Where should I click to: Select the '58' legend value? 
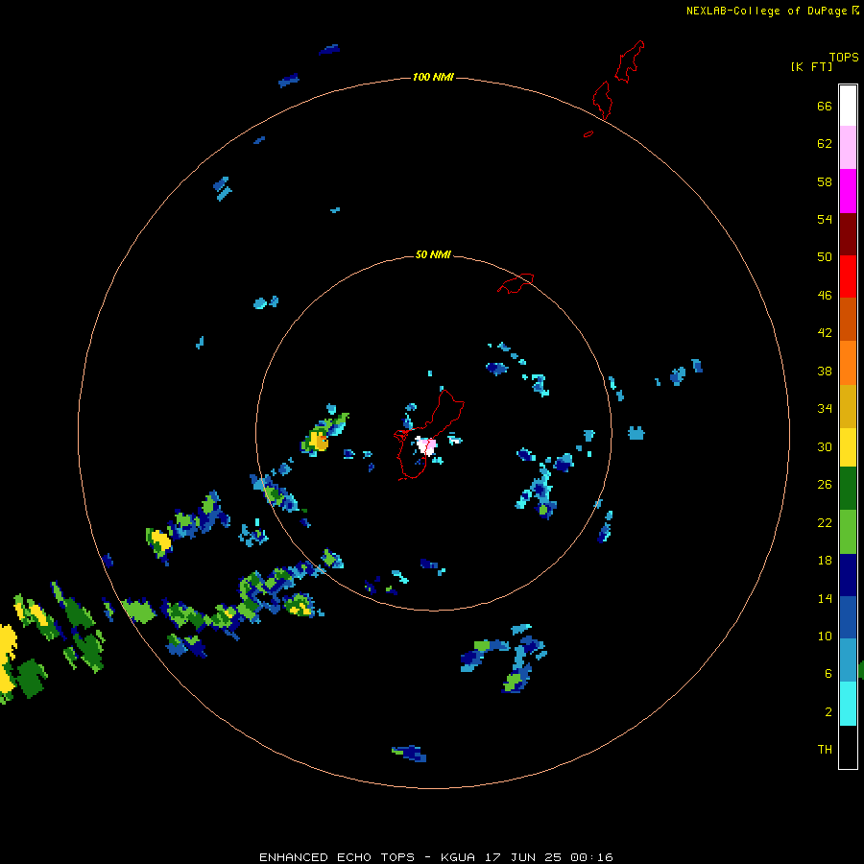pyautogui.click(x=825, y=181)
